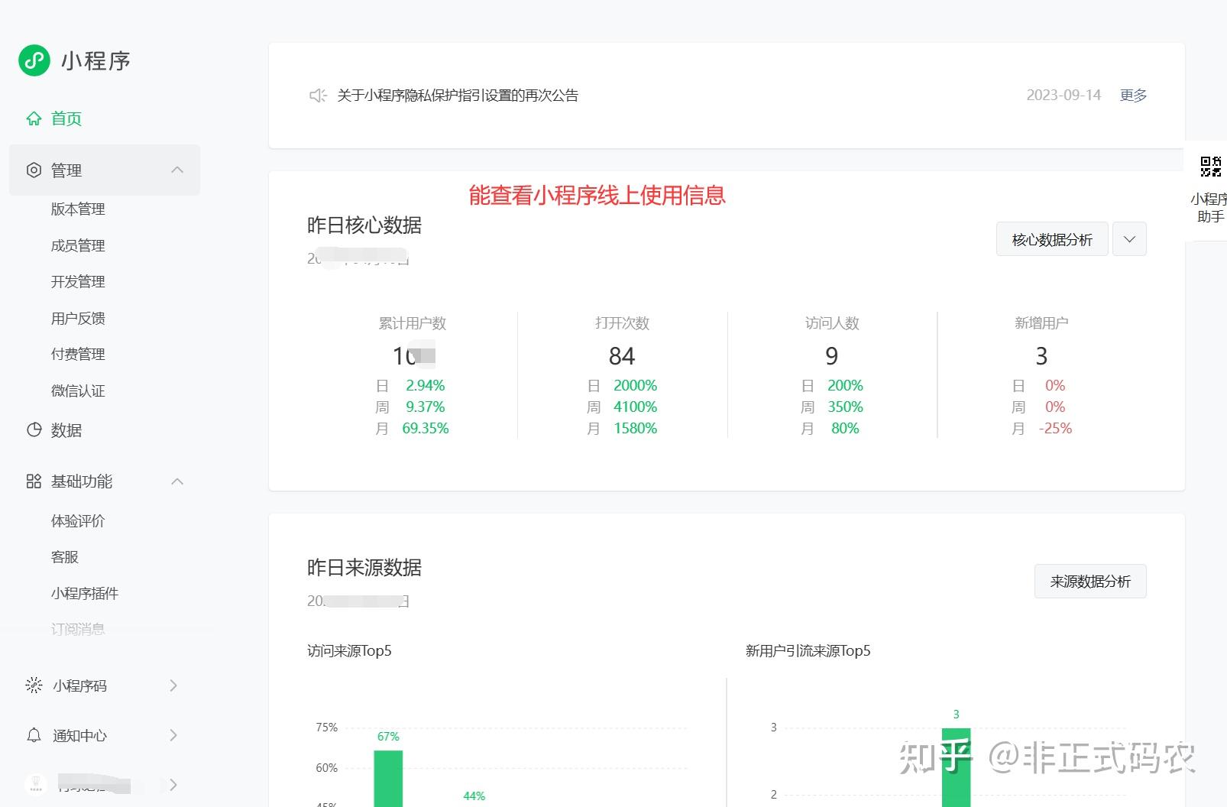Click the 2023-09-14 announcement date

coord(1064,96)
